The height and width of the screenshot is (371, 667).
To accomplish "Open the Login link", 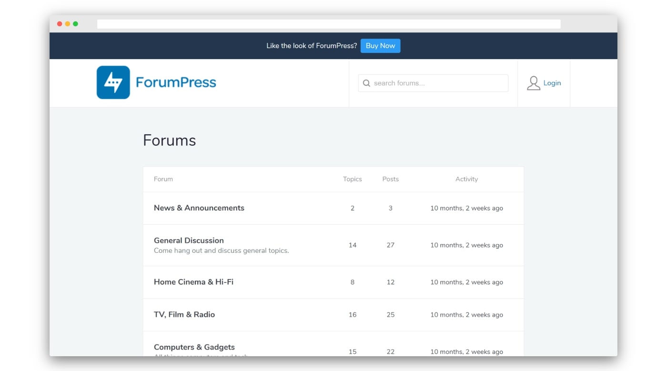I will 552,83.
